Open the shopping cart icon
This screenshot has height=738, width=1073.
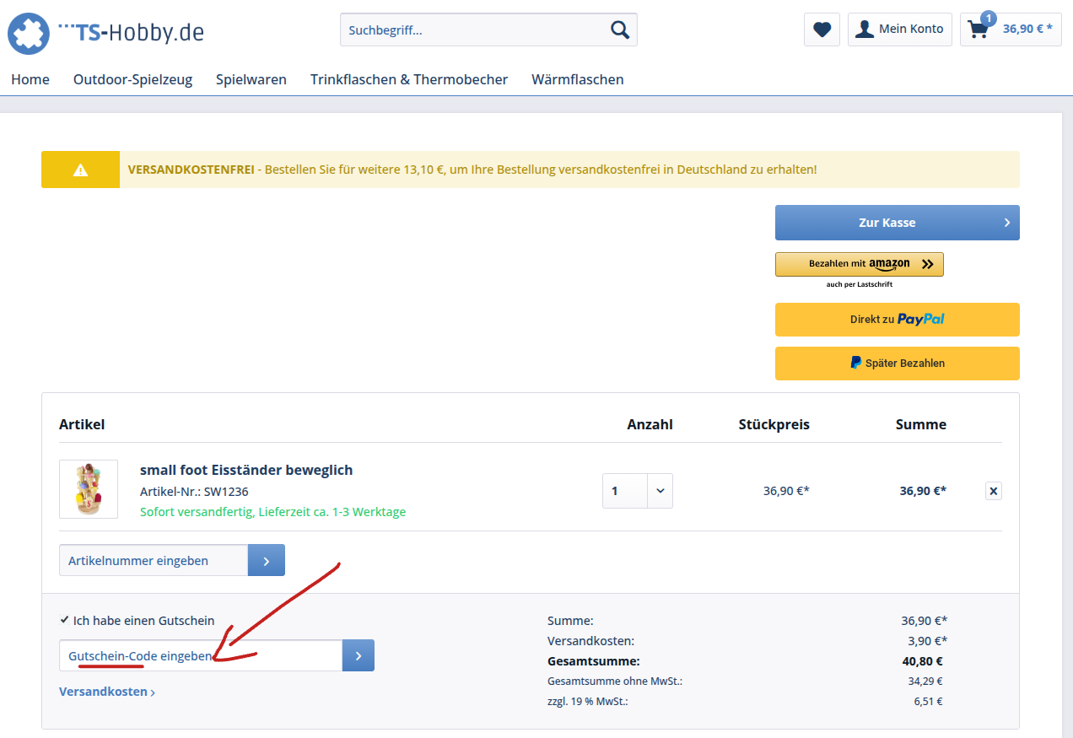pyautogui.click(x=979, y=30)
